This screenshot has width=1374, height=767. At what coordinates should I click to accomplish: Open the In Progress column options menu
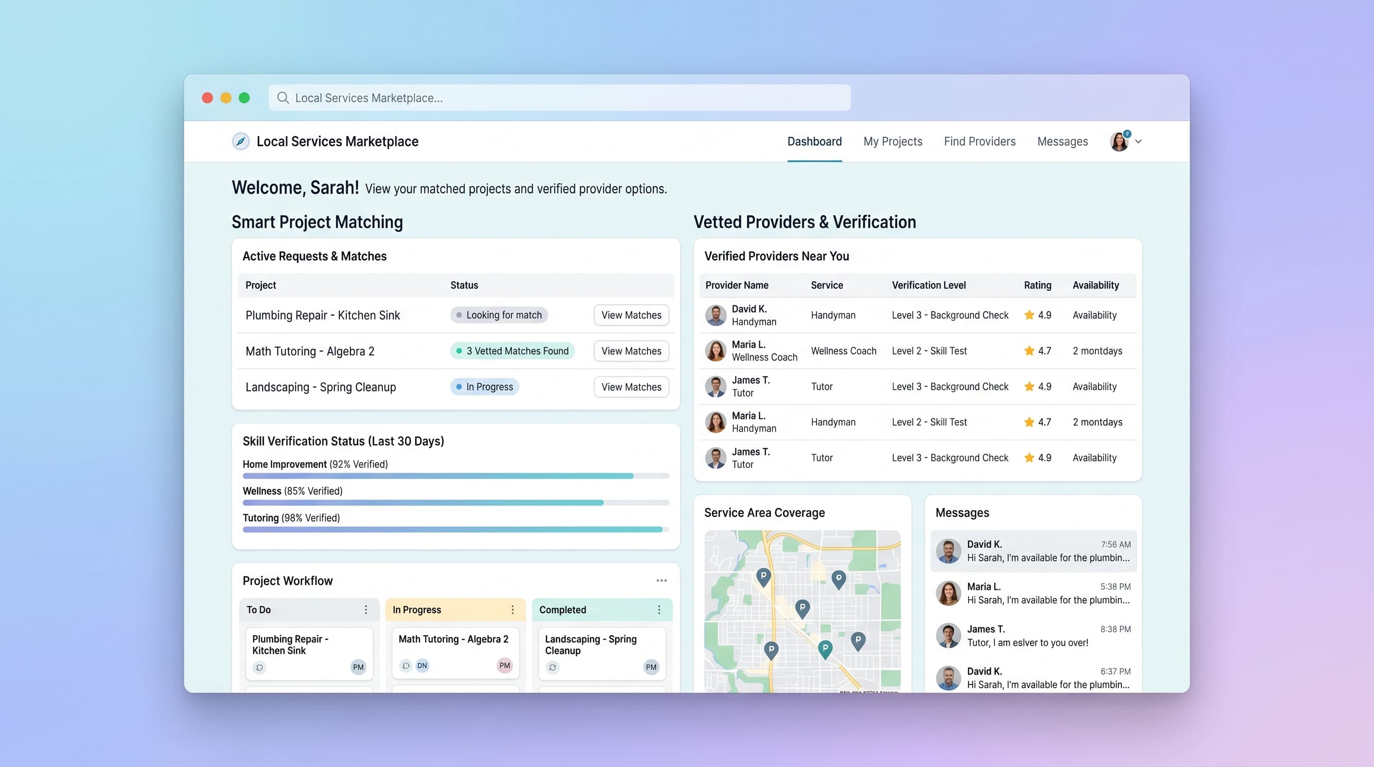(513, 610)
